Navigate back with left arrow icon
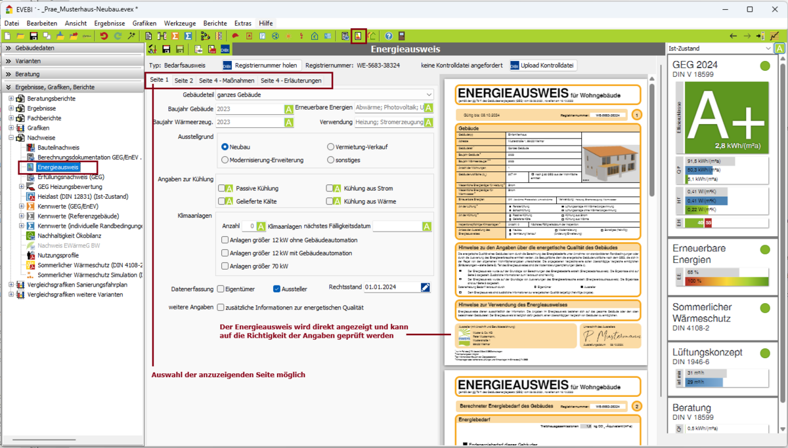The height and width of the screenshot is (448, 788). point(733,36)
